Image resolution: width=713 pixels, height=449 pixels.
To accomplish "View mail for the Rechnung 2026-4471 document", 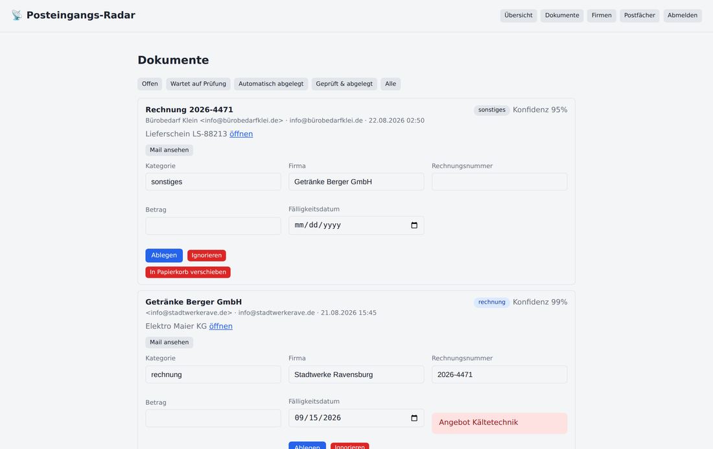I will pyautogui.click(x=169, y=150).
